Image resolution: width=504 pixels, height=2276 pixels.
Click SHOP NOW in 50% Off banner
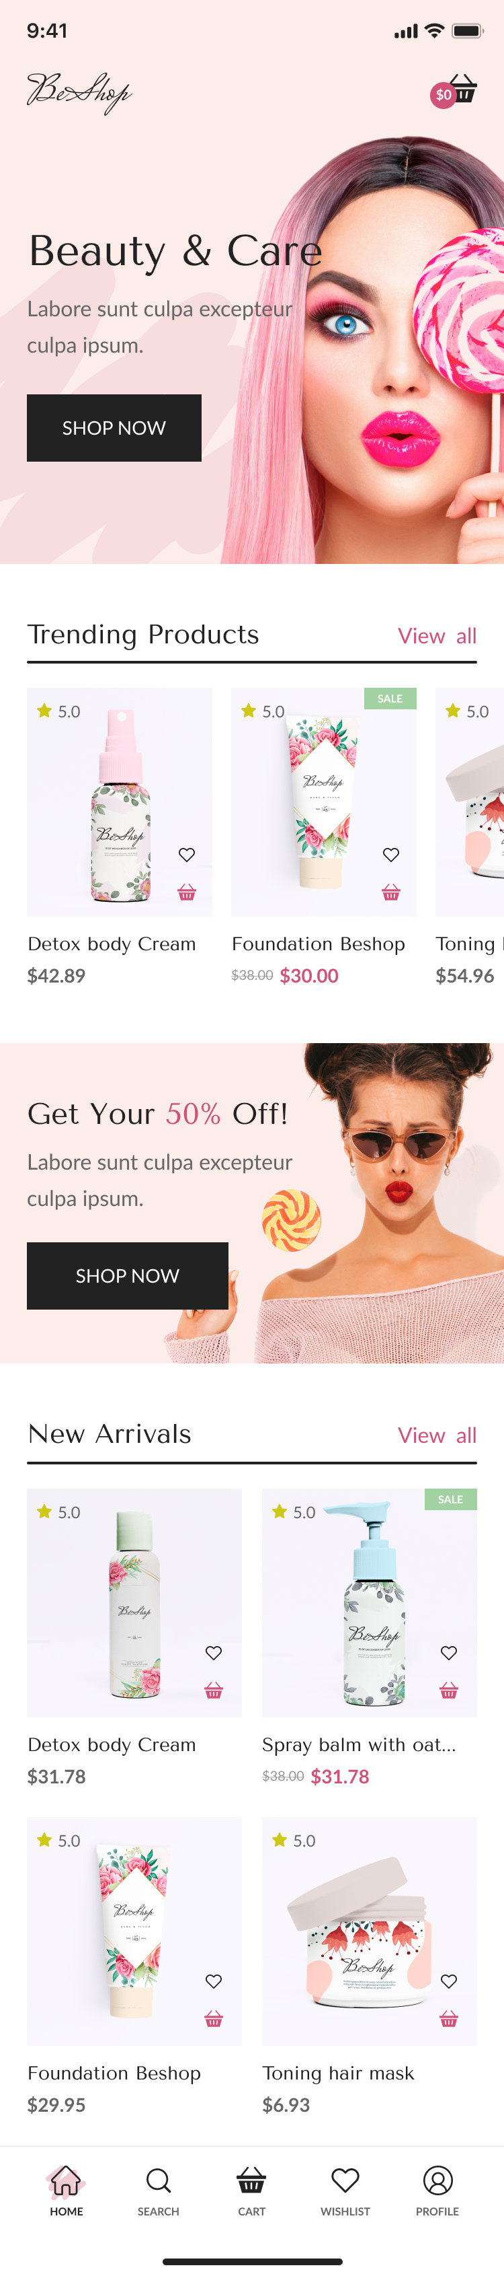(127, 1276)
